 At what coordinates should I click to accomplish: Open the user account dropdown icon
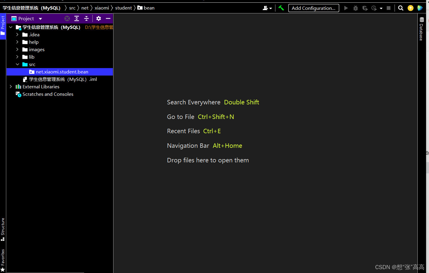tap(267, 8)
